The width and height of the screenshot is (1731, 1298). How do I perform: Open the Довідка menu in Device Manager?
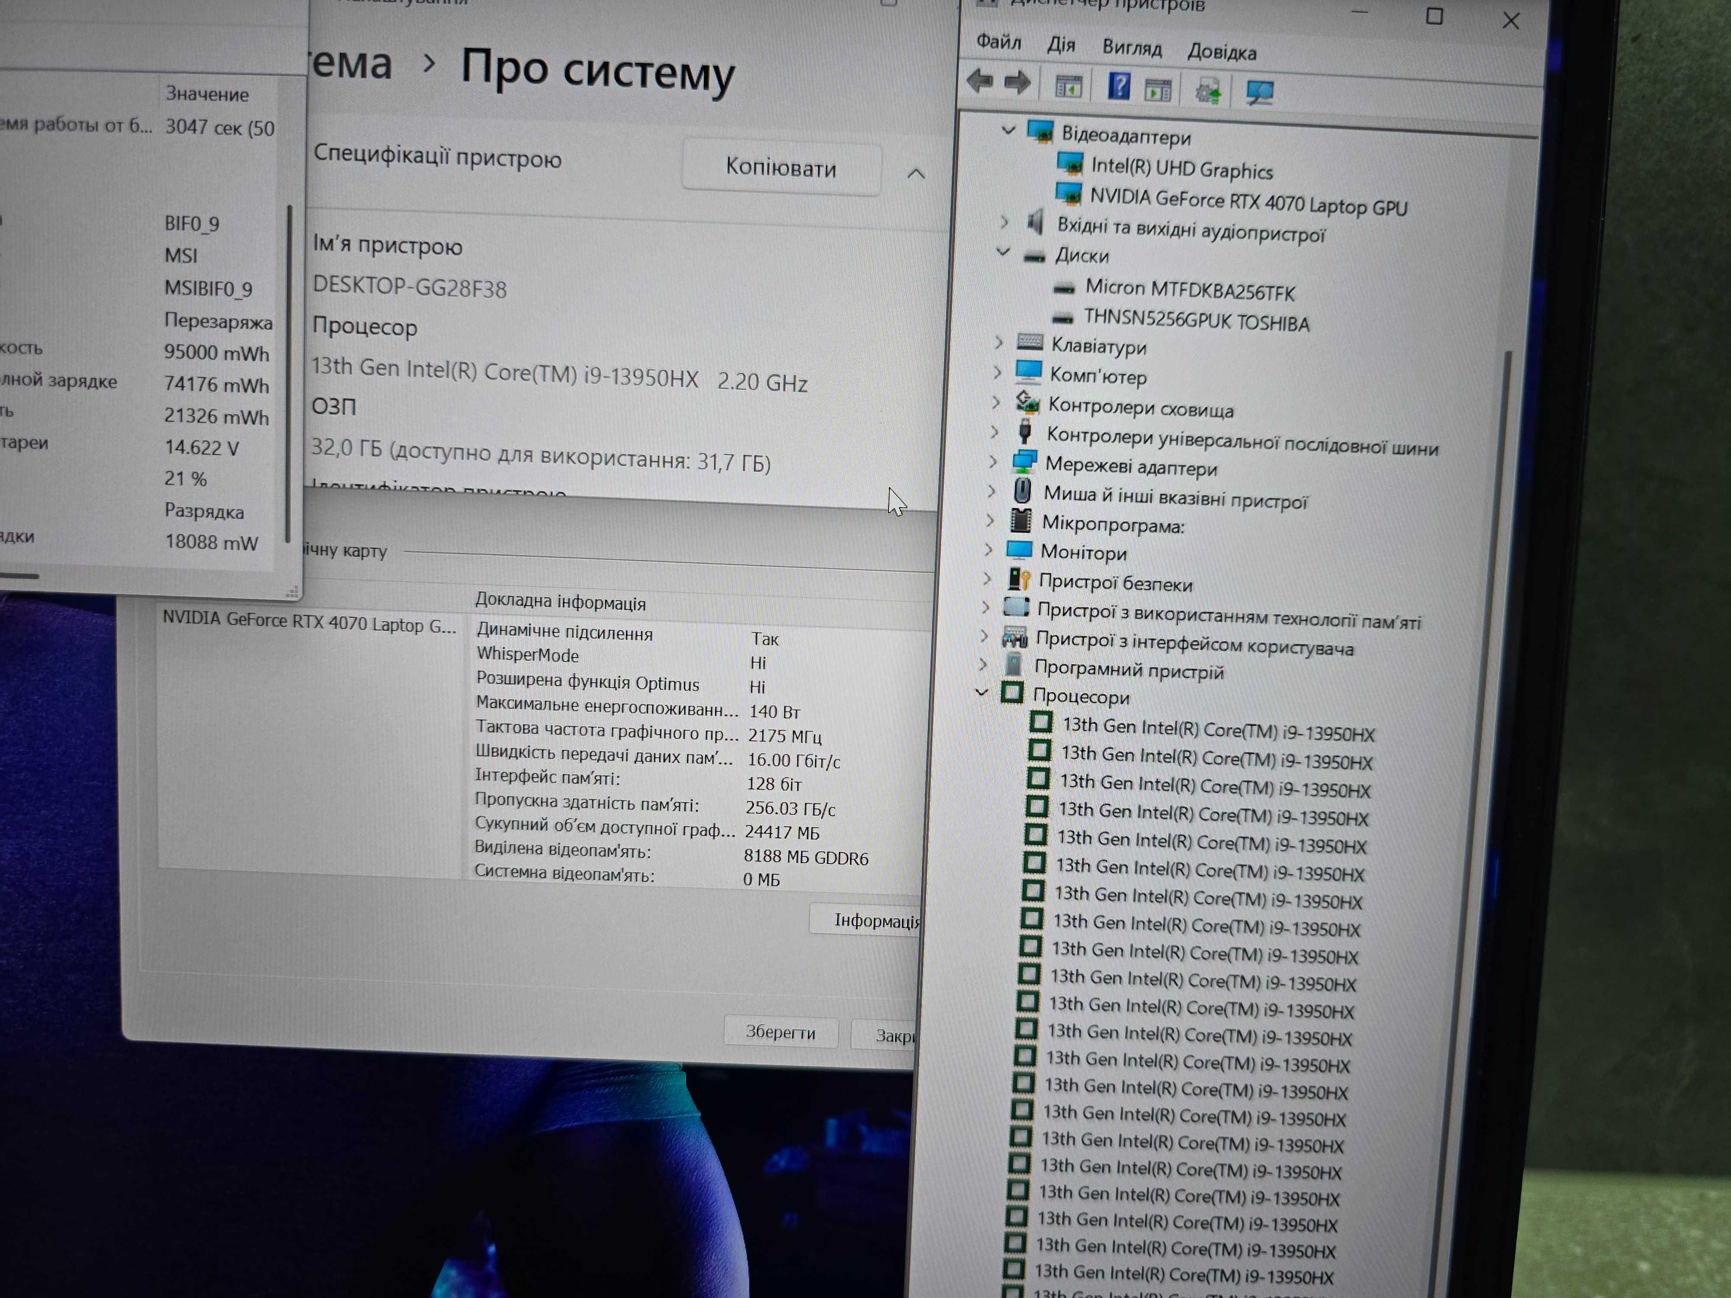[1222, 52]
